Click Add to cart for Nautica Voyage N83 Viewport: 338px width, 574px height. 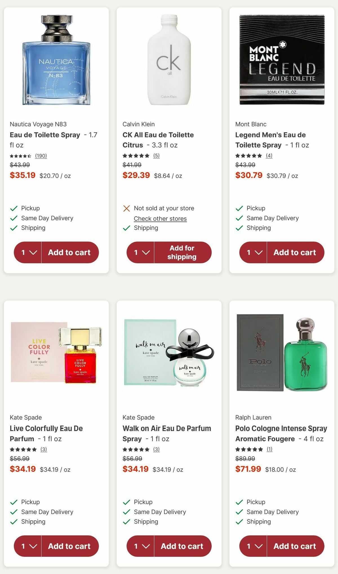coord(70,253)
